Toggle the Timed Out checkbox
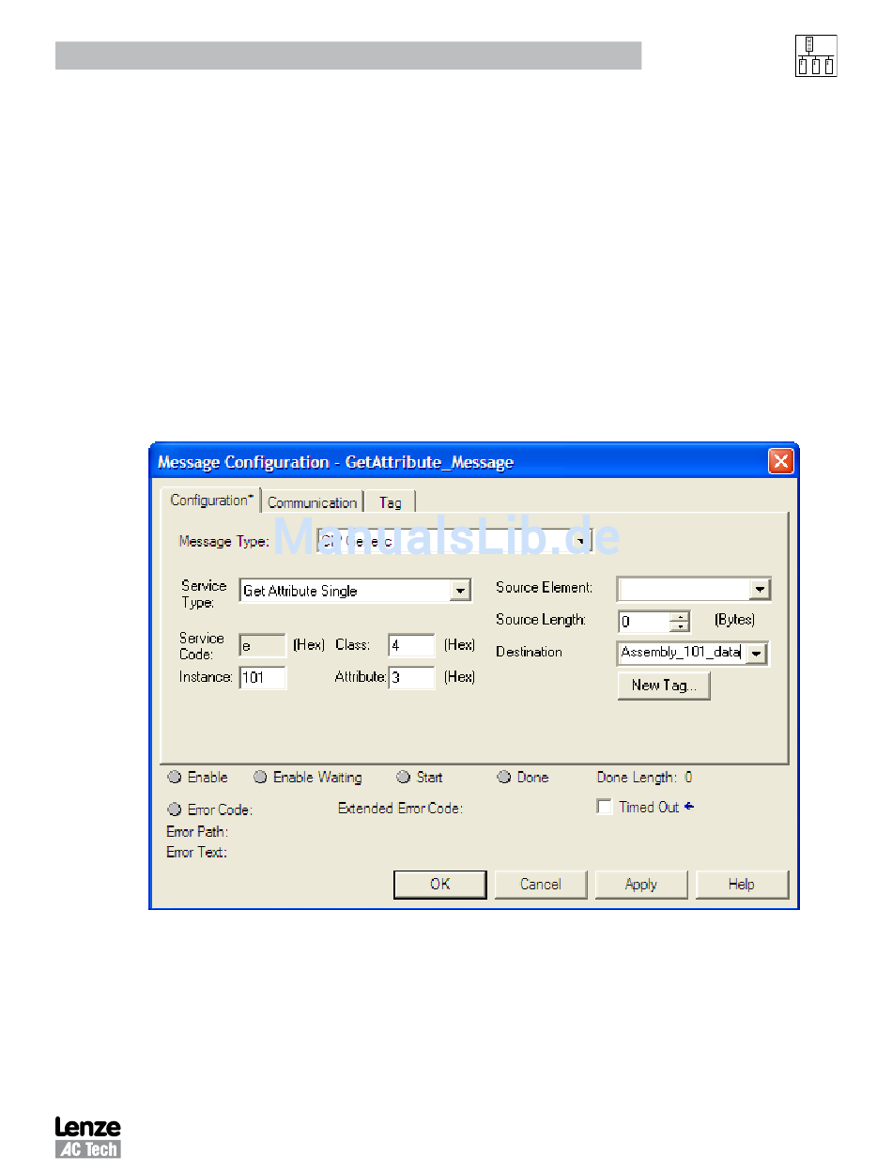This screenshot has height=1172, width=892. point(605,807)
